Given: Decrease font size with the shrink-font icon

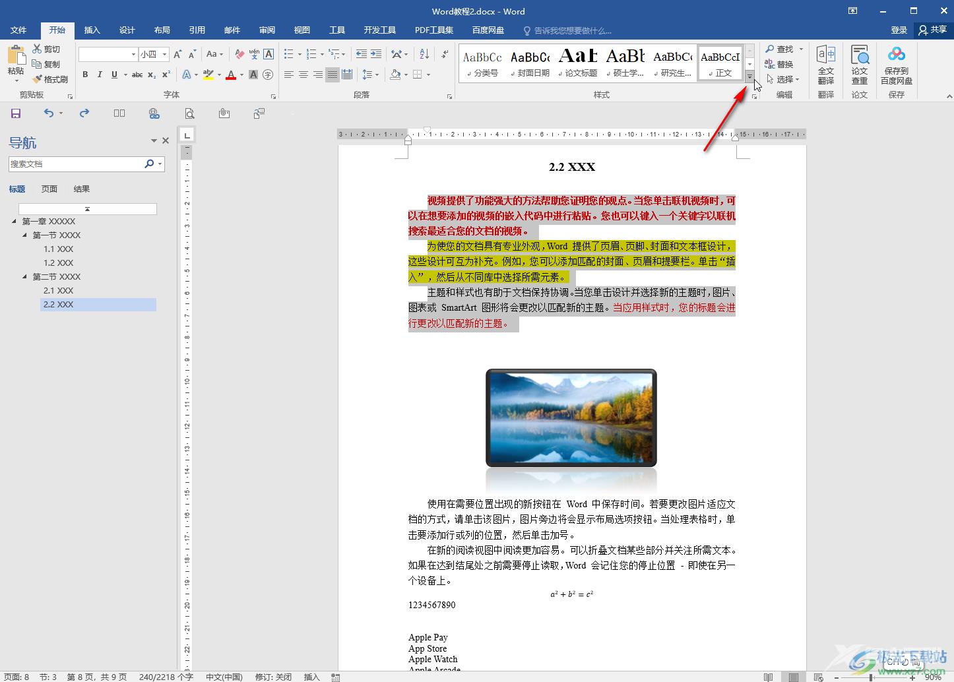Looking at the screenshot, I should point(192,54).
